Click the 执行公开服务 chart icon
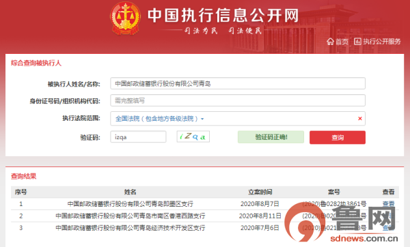Image resolution: width=410 pixels, height=247 pixels. (x=357, y=41)
